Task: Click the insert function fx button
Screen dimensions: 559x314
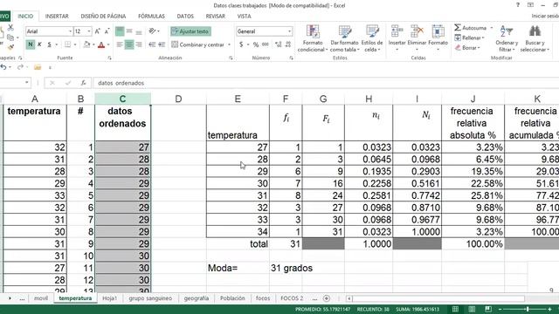Action: coord(83,83)
